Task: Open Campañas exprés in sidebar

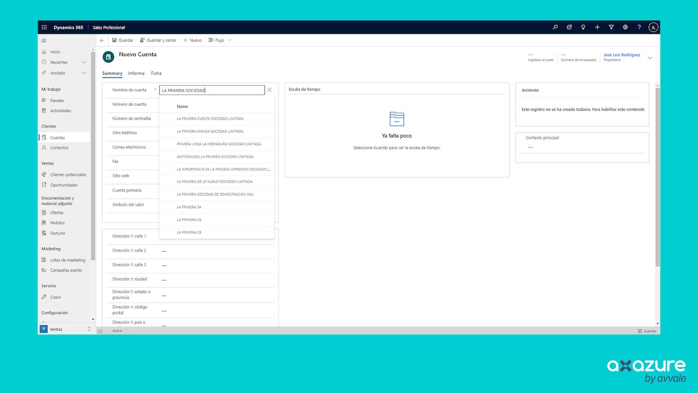Action: pos(66,270)
